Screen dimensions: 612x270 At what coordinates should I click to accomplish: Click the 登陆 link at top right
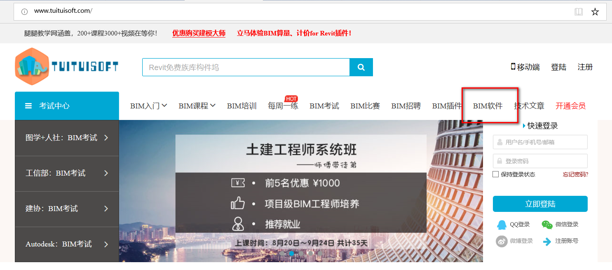click(x=559, y=67)
